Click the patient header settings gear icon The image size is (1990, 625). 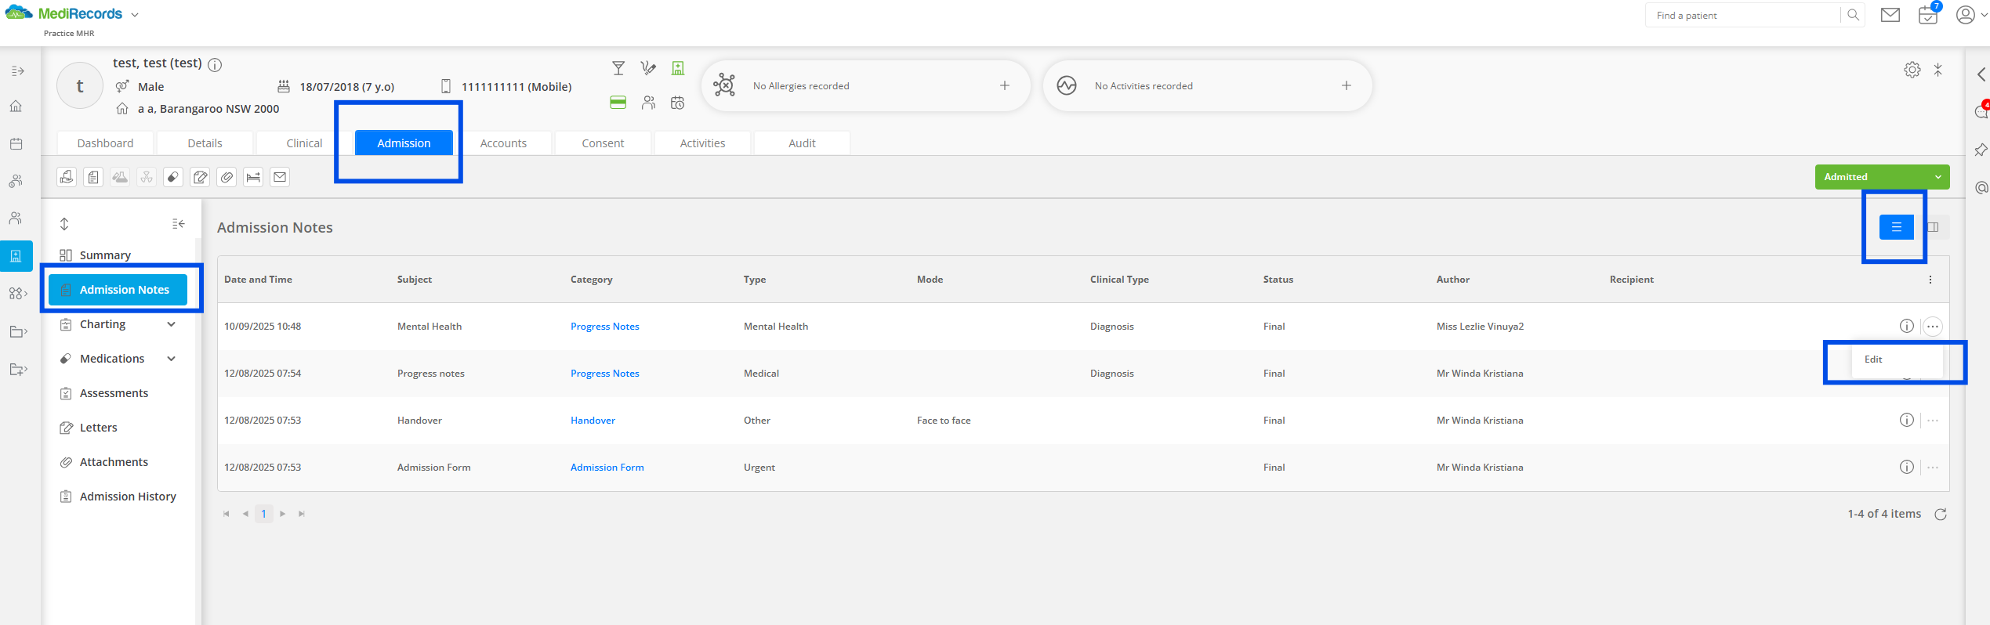click(1912, 70)
